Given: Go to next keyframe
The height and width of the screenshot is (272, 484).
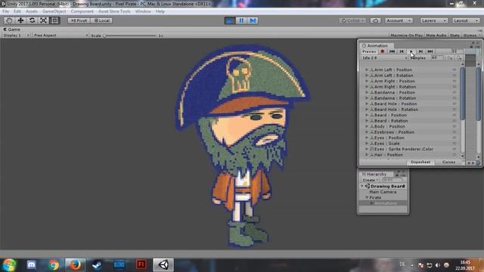Looking at the screenshot, I should pyautogui.click(x=420, y=51).
